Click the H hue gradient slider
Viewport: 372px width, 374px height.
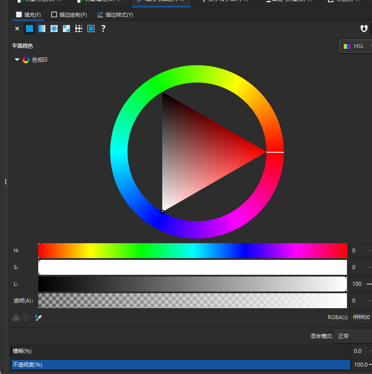(193, 251)
